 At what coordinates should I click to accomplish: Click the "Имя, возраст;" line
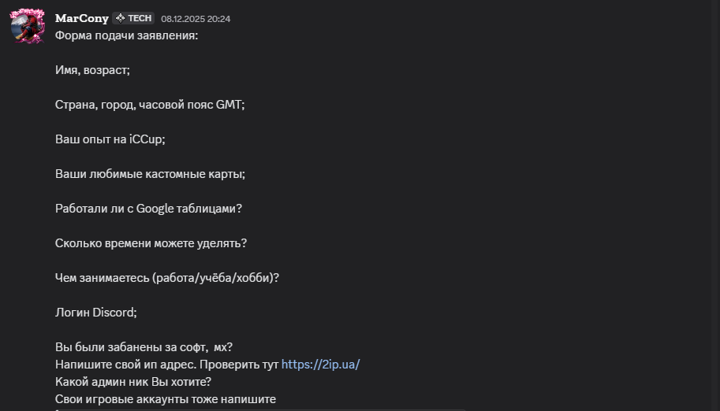click(x=92, y=70)
